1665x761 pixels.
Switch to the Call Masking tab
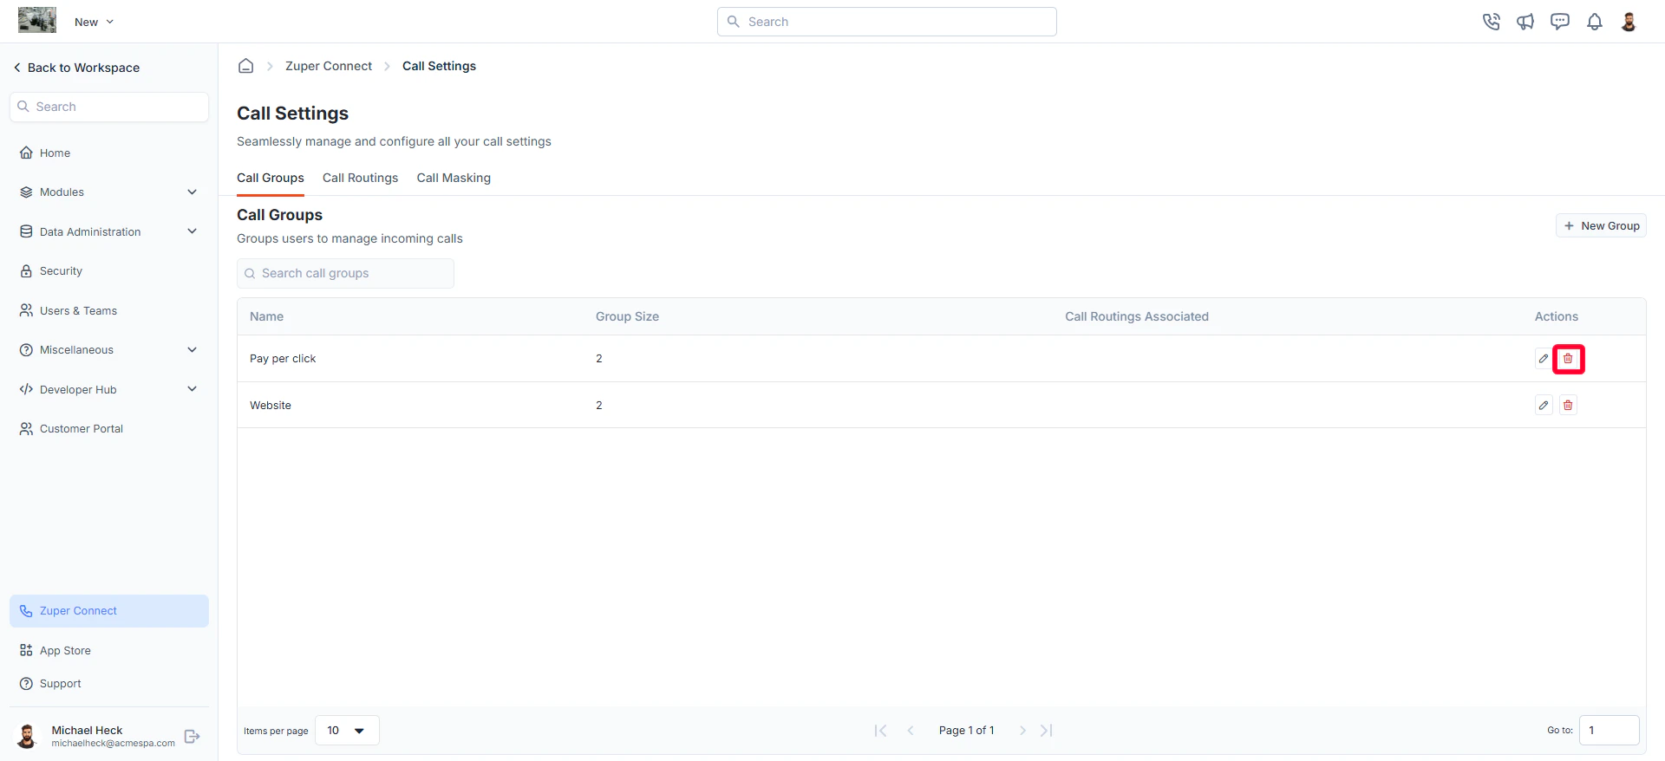click(x=454, y=178)
